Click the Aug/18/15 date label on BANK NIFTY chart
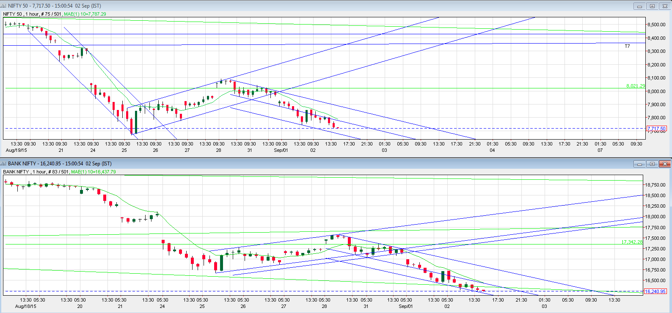 [x=26, y=306]
